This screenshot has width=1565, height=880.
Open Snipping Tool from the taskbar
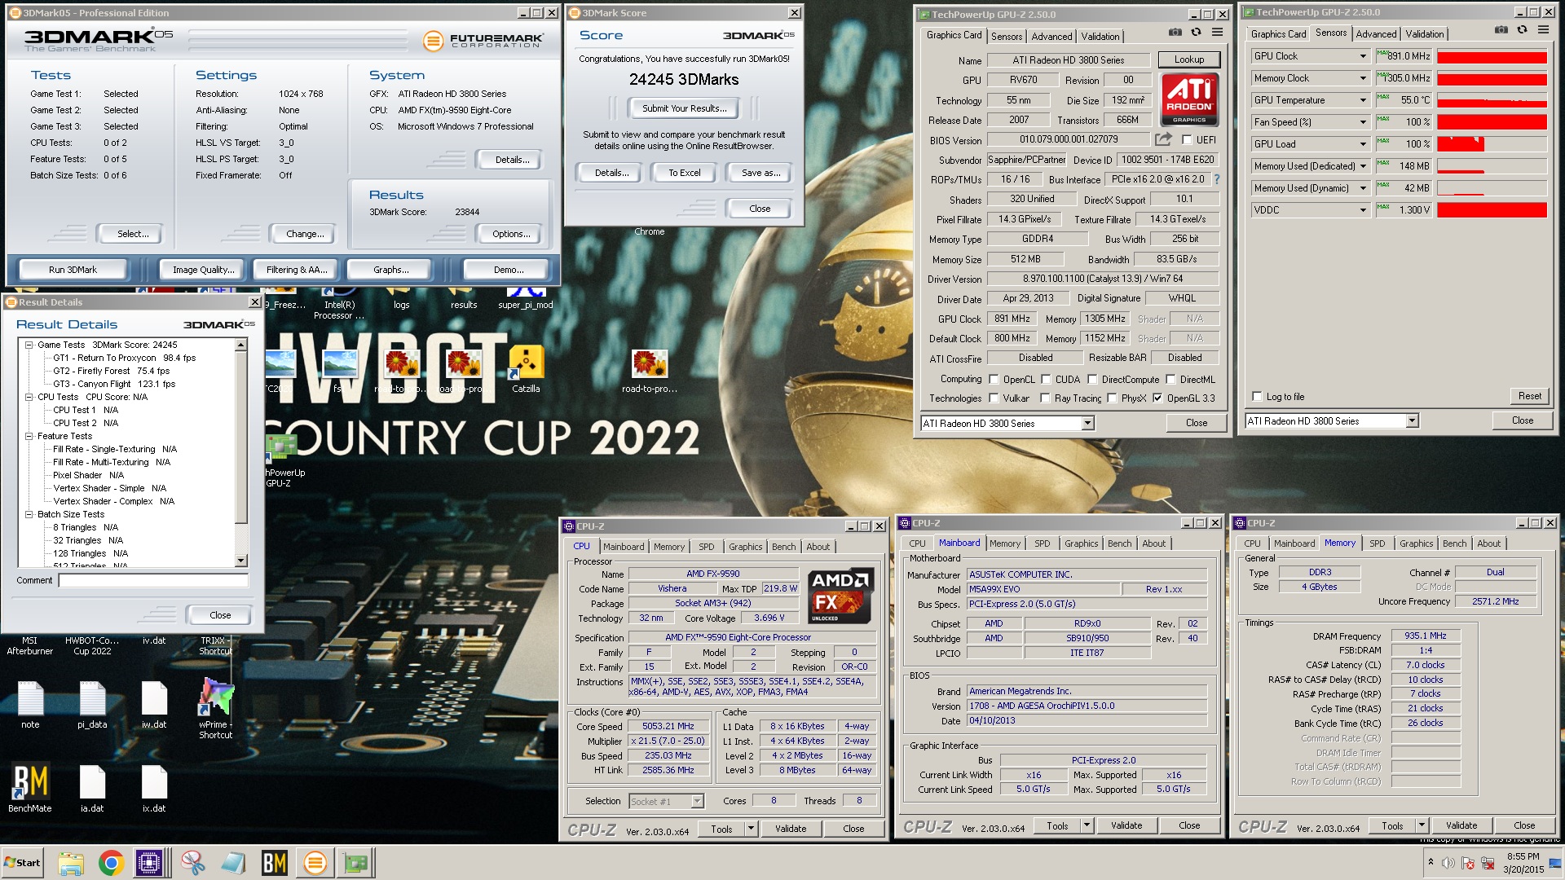[192, 863]
